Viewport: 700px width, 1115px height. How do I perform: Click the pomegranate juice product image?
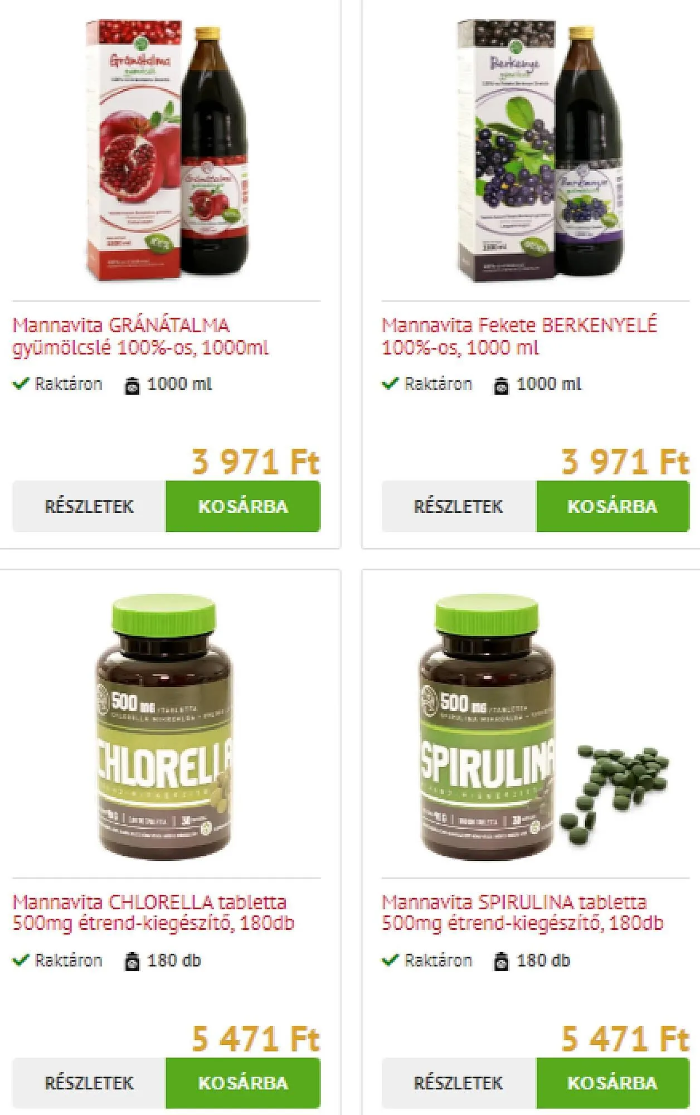click(167, 149)
